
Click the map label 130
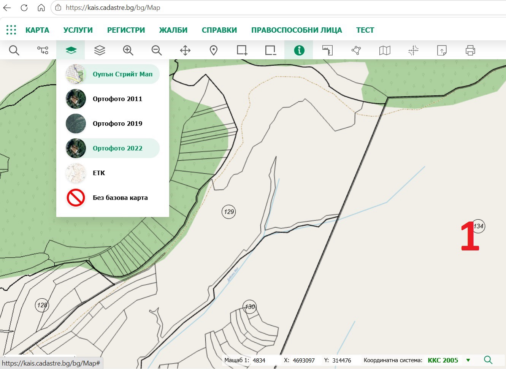click(x=249, y=307)
